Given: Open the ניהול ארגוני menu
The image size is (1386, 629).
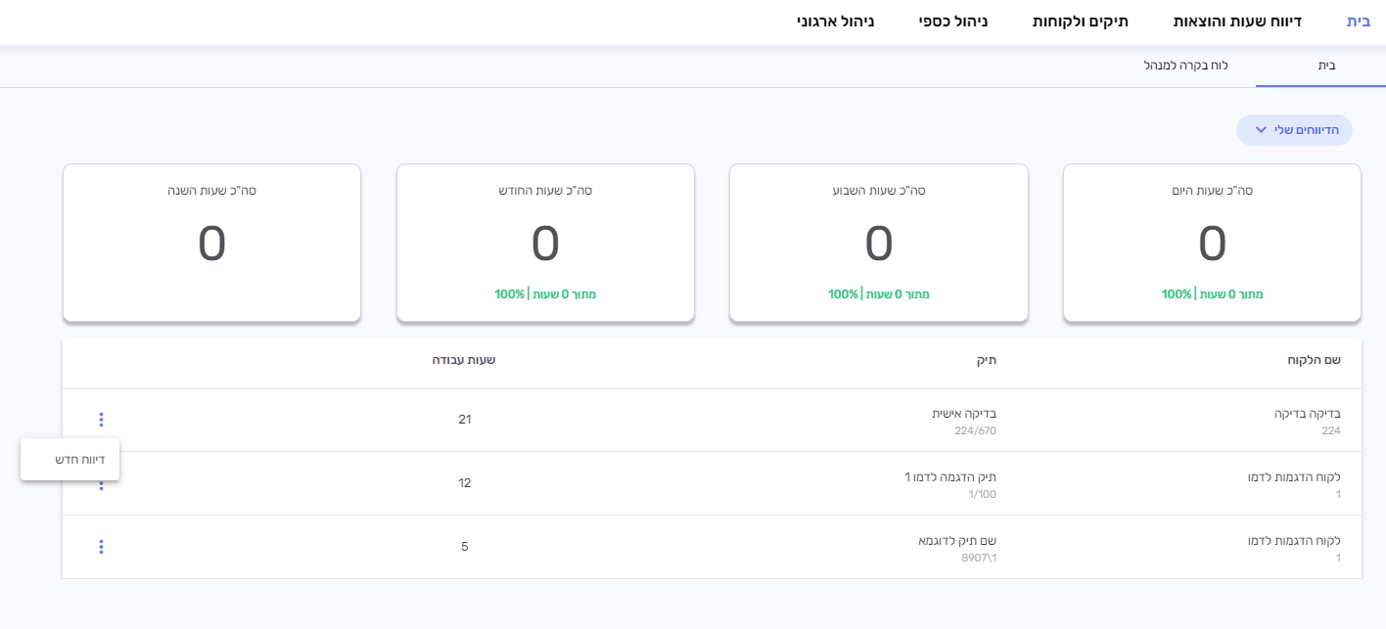Looking at the screenshot, I should [x=835, y=21].
